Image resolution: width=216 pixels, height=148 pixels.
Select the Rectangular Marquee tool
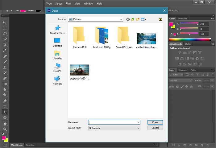point(5,28)
